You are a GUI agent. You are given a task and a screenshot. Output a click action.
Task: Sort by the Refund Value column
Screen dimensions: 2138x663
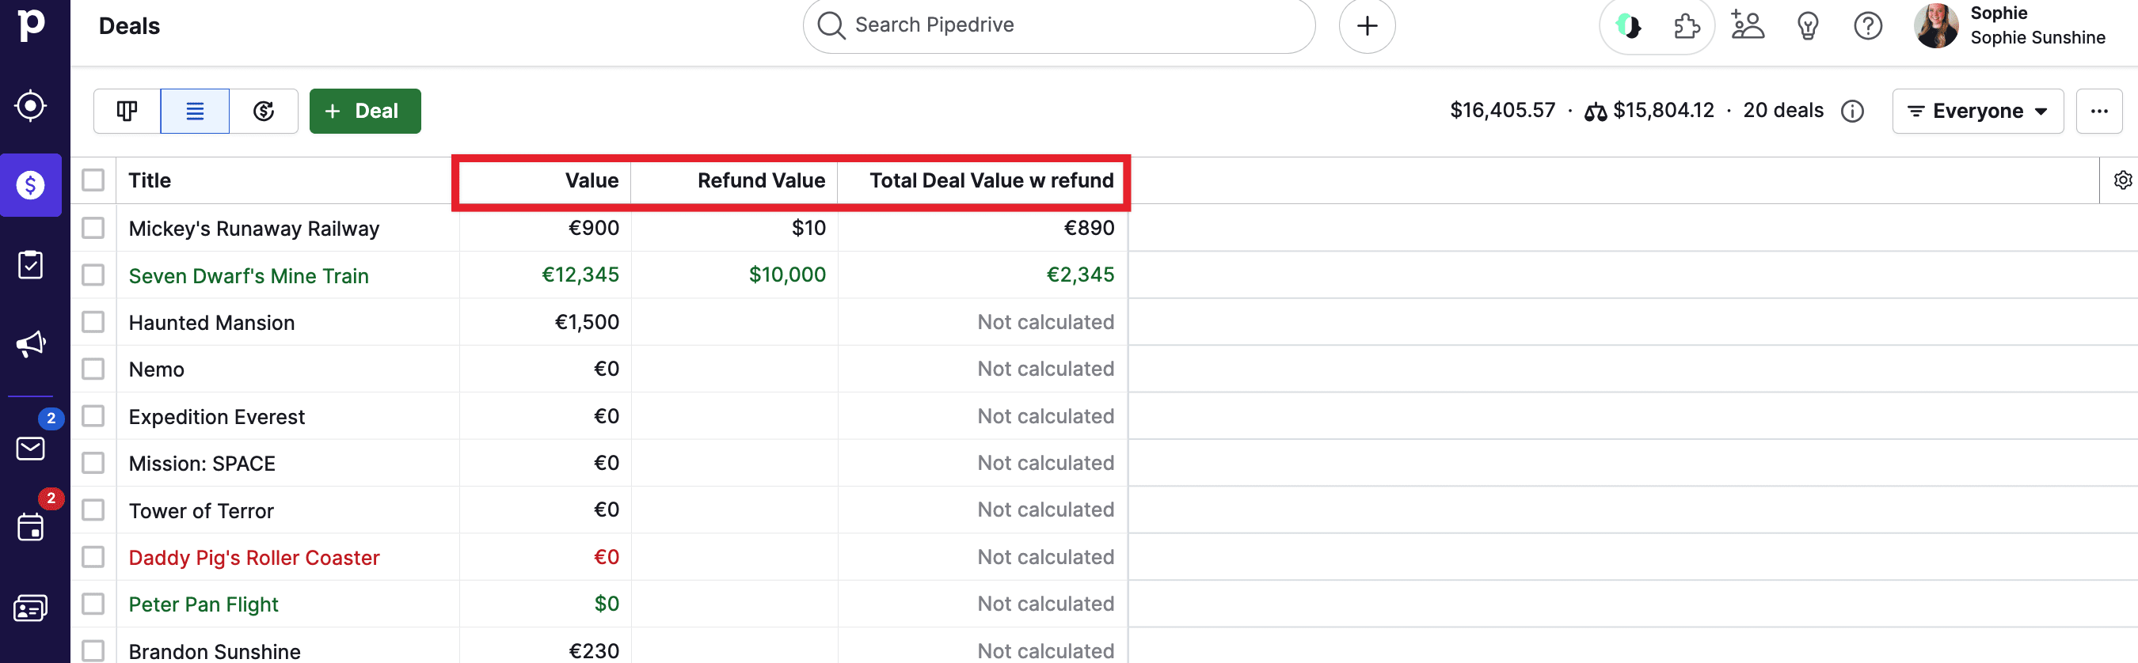[760, 180]
